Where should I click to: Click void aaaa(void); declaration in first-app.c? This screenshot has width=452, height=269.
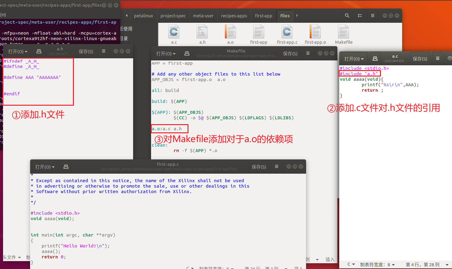[52, 219]
